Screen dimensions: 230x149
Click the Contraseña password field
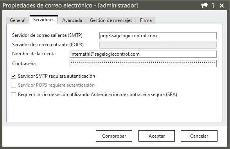(x=143, y=64)
